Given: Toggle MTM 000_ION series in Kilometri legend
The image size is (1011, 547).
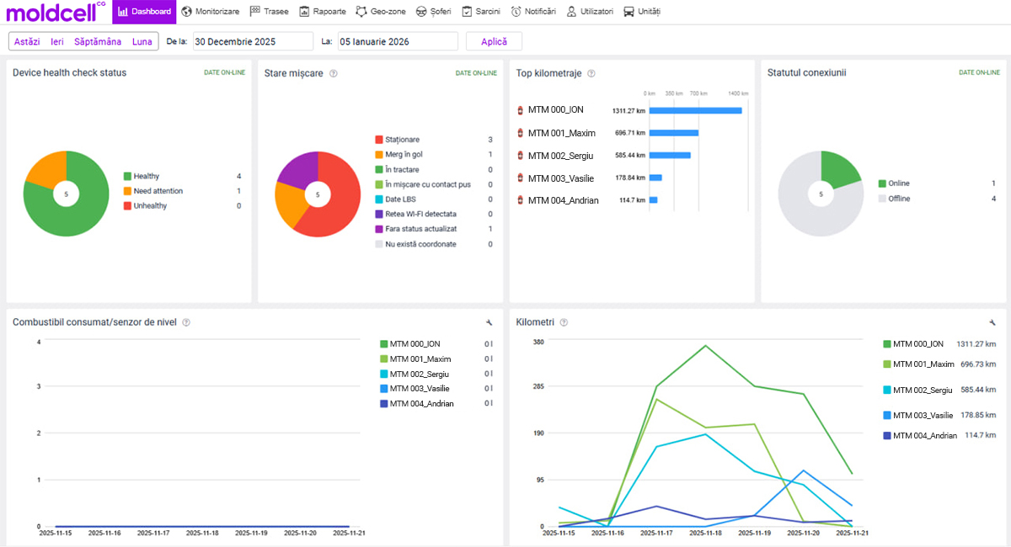Looking at the screenshot, I should 918,344.
